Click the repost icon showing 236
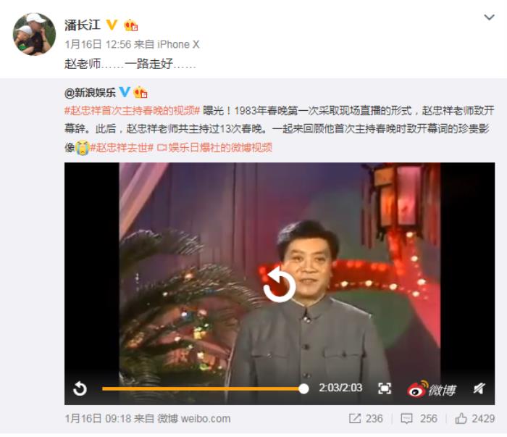The height and width of the screenshot is (437, 507). 355,419
